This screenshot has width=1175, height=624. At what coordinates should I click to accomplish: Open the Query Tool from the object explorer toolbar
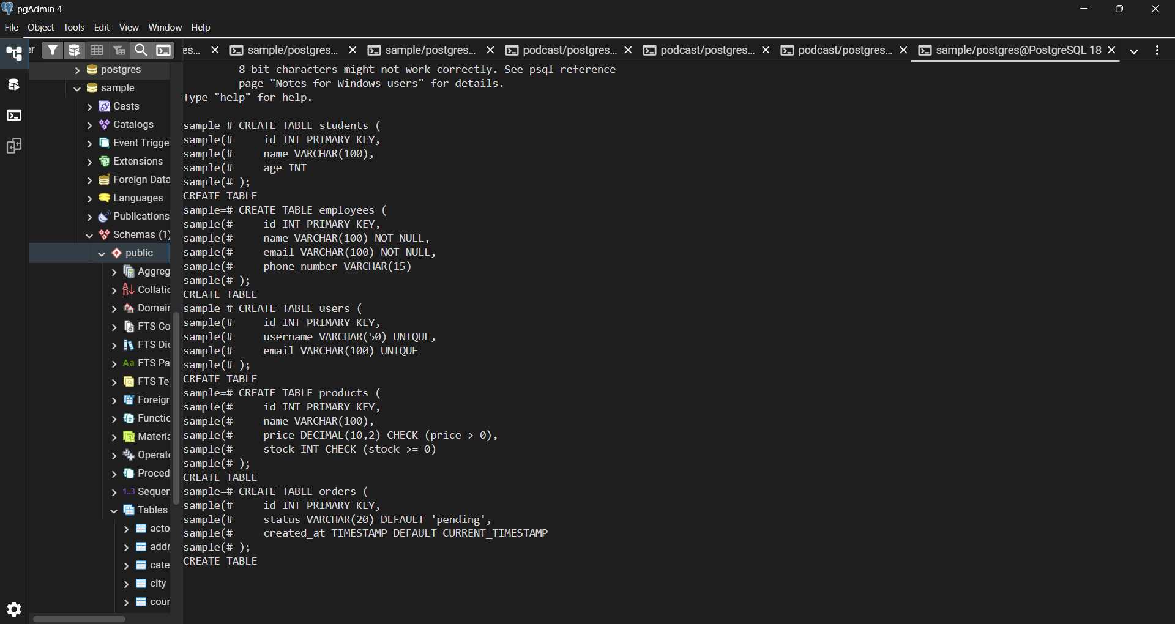75,50
